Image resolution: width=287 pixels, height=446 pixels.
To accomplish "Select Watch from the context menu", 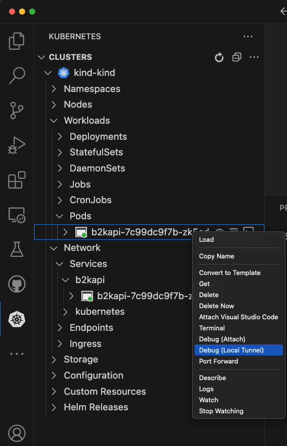I will pos(239,400).
